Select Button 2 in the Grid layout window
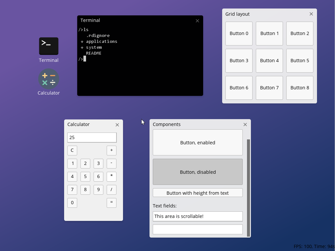The width and height of the screenshot is (335, 251). point(300,33)
